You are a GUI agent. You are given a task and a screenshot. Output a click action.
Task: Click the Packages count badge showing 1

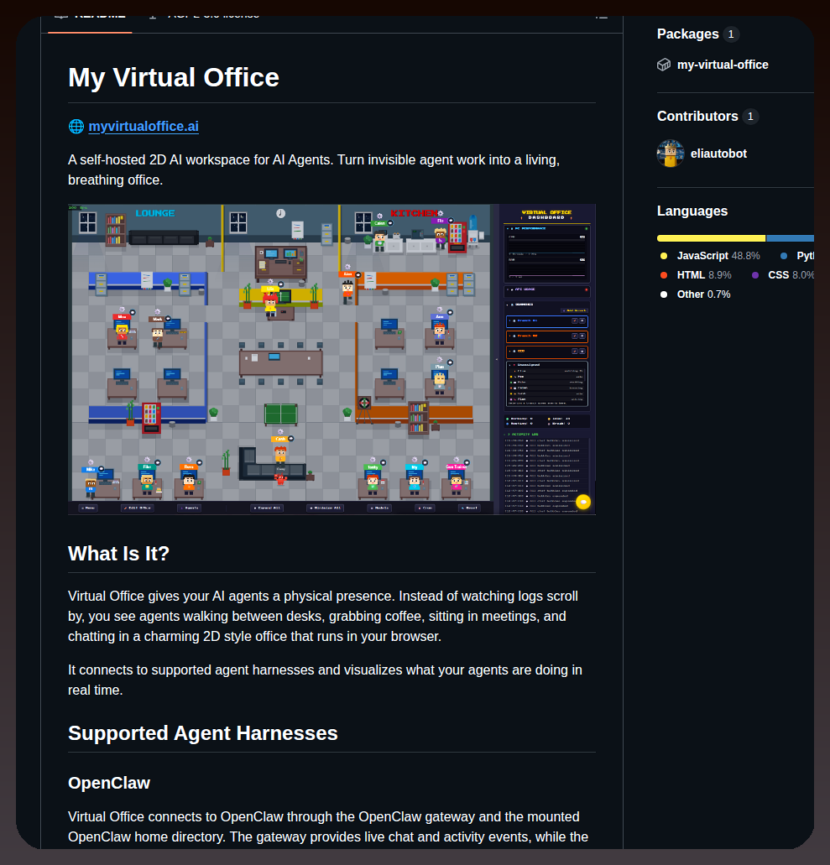click(x=731, y=34)
